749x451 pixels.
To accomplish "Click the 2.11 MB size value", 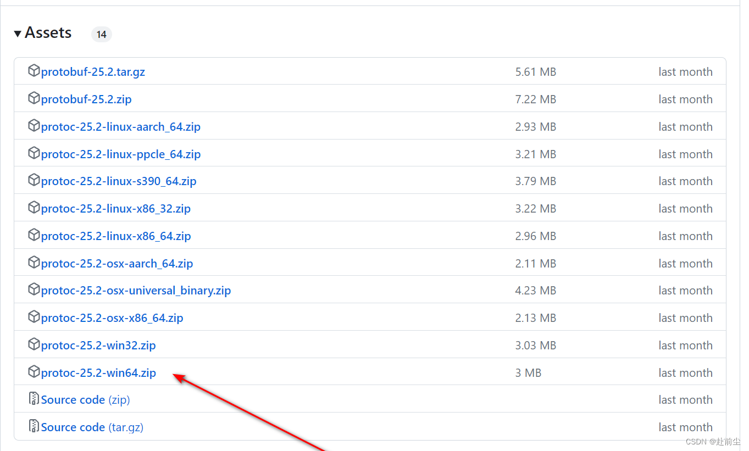I will (x=536, y=264).
